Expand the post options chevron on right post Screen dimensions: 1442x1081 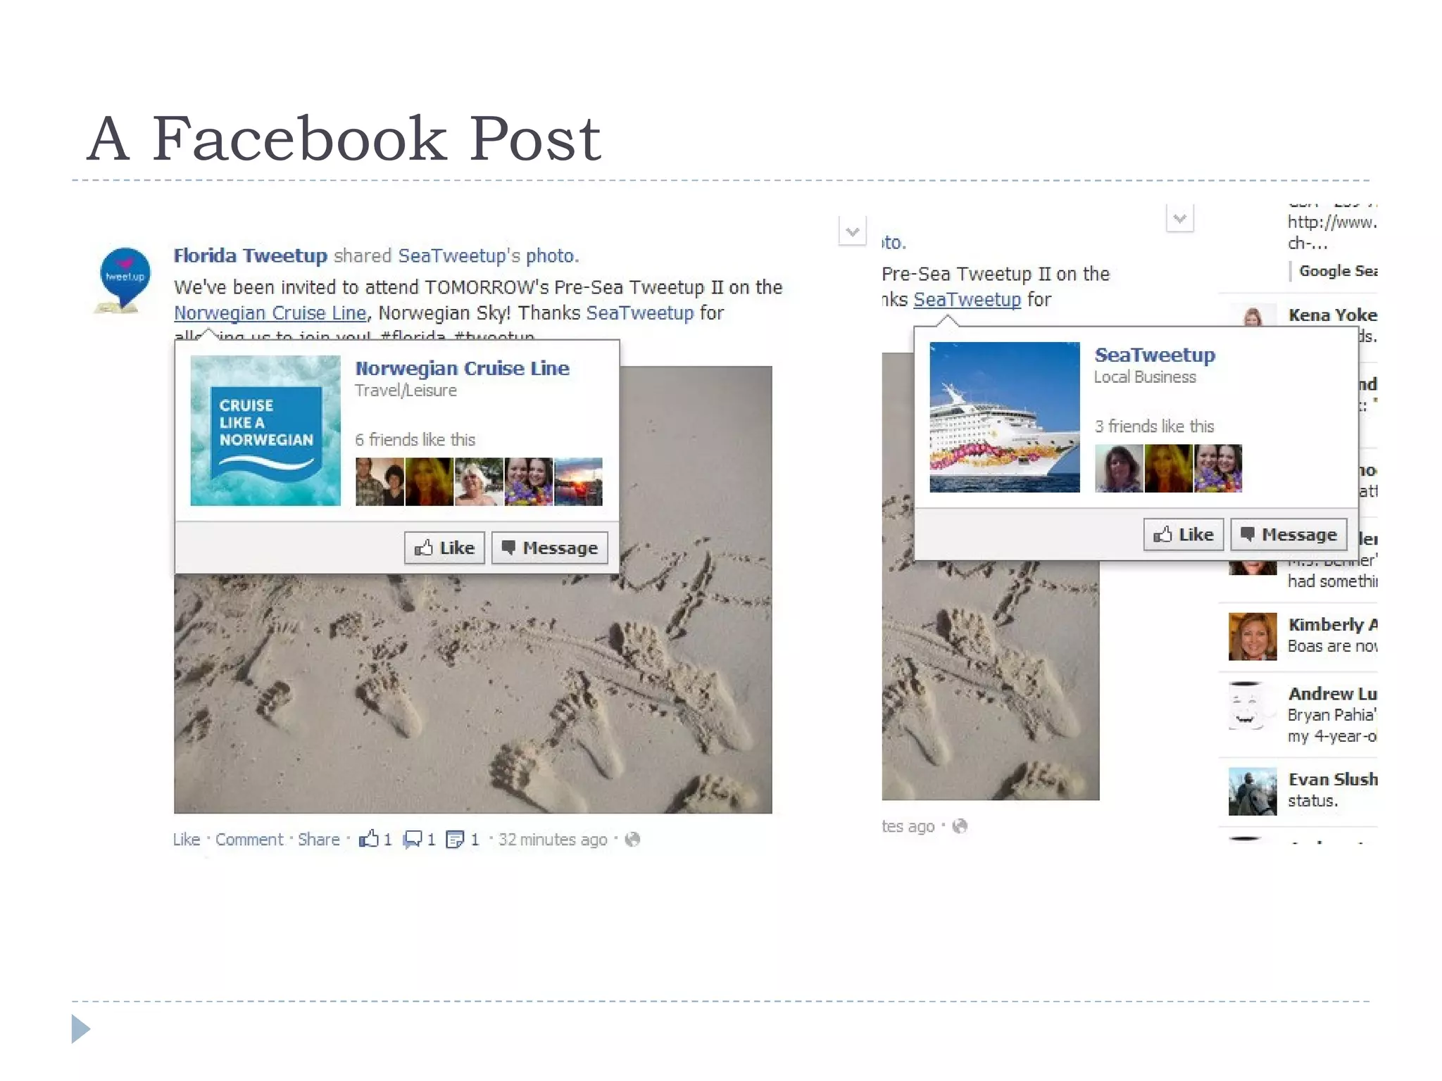click(1180, 217)
